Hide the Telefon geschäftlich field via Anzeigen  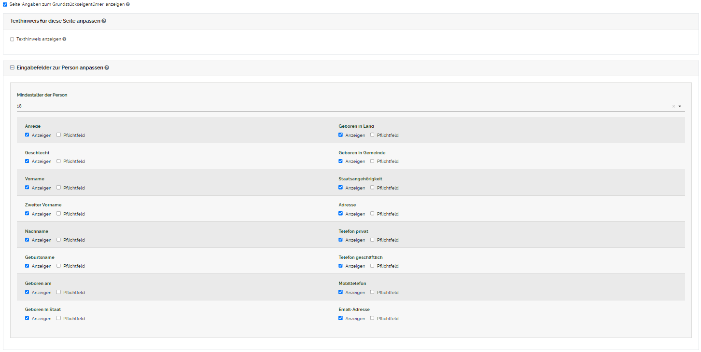(x=341, y=266)
